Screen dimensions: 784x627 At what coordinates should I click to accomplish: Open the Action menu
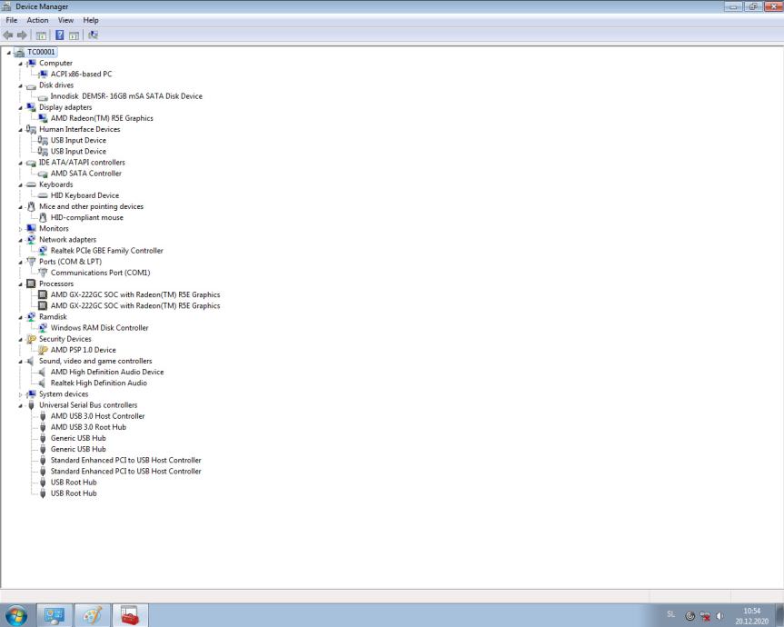point(37,20)
